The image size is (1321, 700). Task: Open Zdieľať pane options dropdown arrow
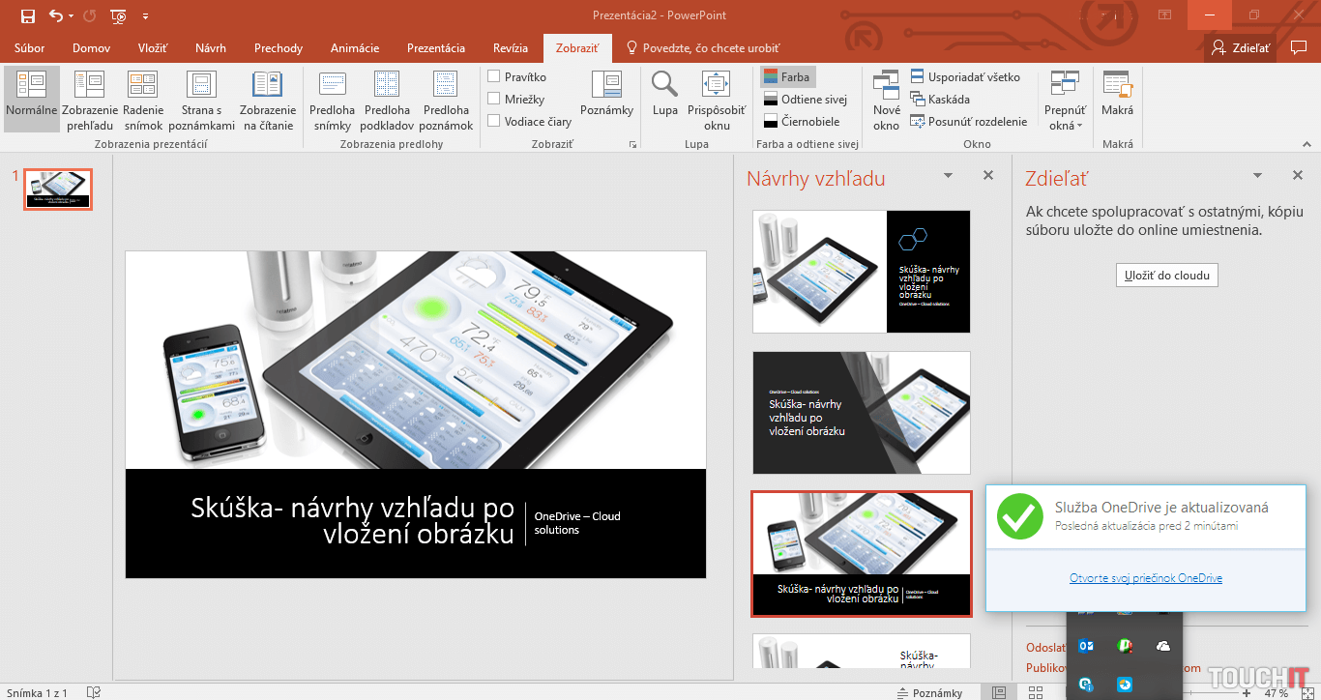pyautogui.click(x=1257, y=176)
